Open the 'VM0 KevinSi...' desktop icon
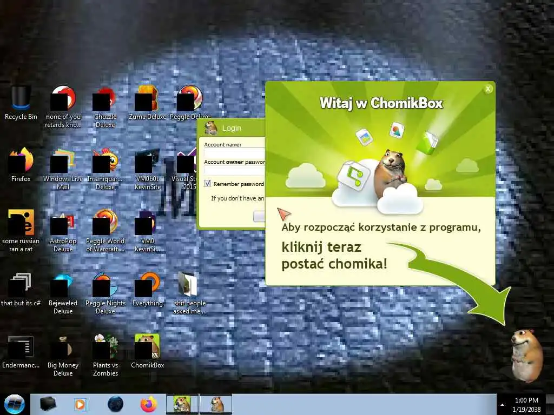 pyautogui.click(x=147, y=230)
